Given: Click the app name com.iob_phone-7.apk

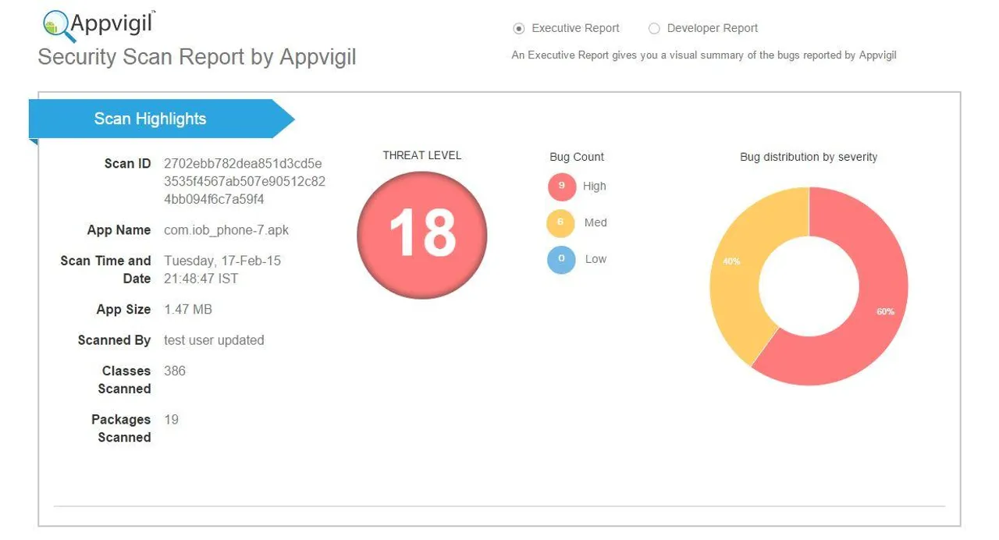Looking at the screenshot, I should click(226, 230).
